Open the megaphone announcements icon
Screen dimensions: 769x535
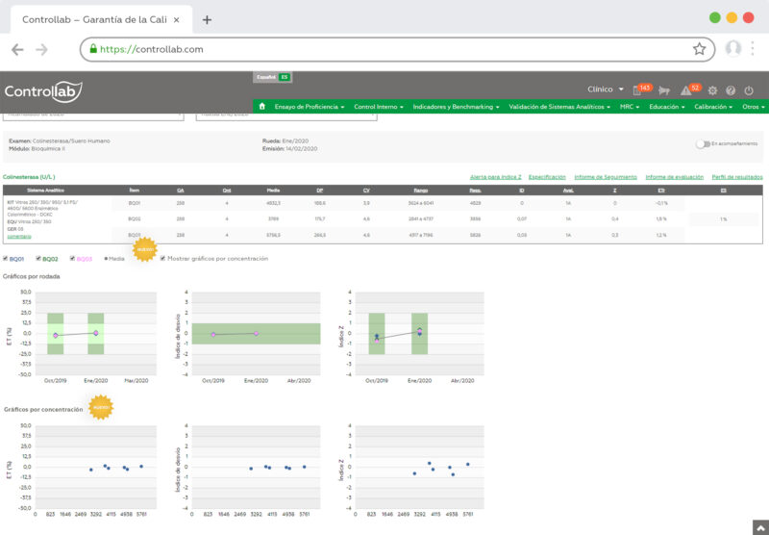pos(664,90)
